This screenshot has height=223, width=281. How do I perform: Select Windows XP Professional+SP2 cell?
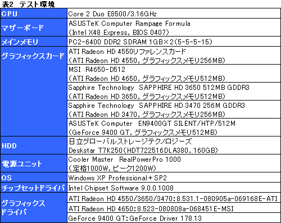click(x=174, y=178)
